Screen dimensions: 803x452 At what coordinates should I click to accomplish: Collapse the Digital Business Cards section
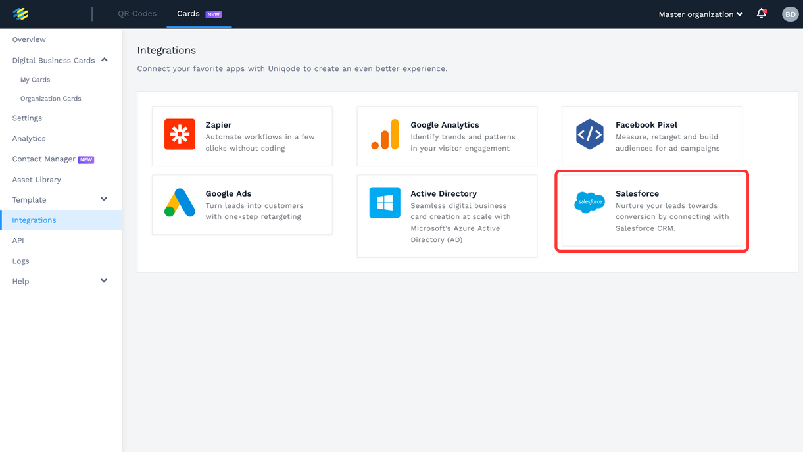coord(104,60)
